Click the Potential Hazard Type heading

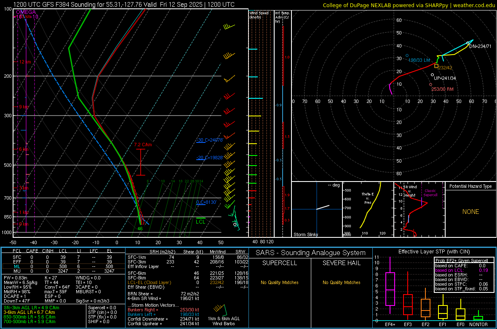[x=470, y=186]
